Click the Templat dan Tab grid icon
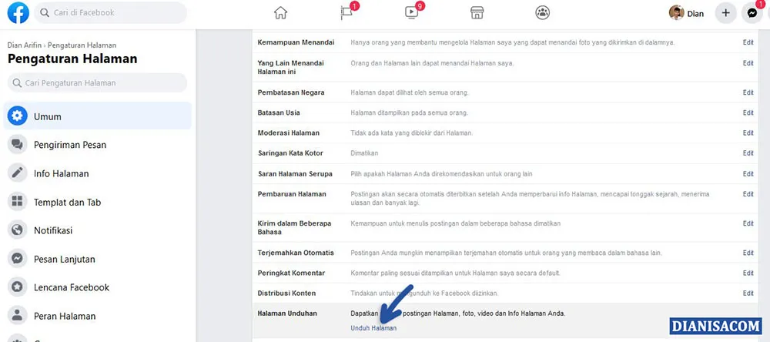The image size is (770, 342). click(17, 202)
